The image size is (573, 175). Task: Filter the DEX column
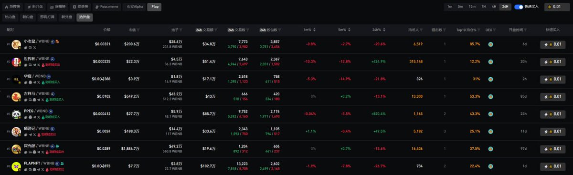(490, 30)
